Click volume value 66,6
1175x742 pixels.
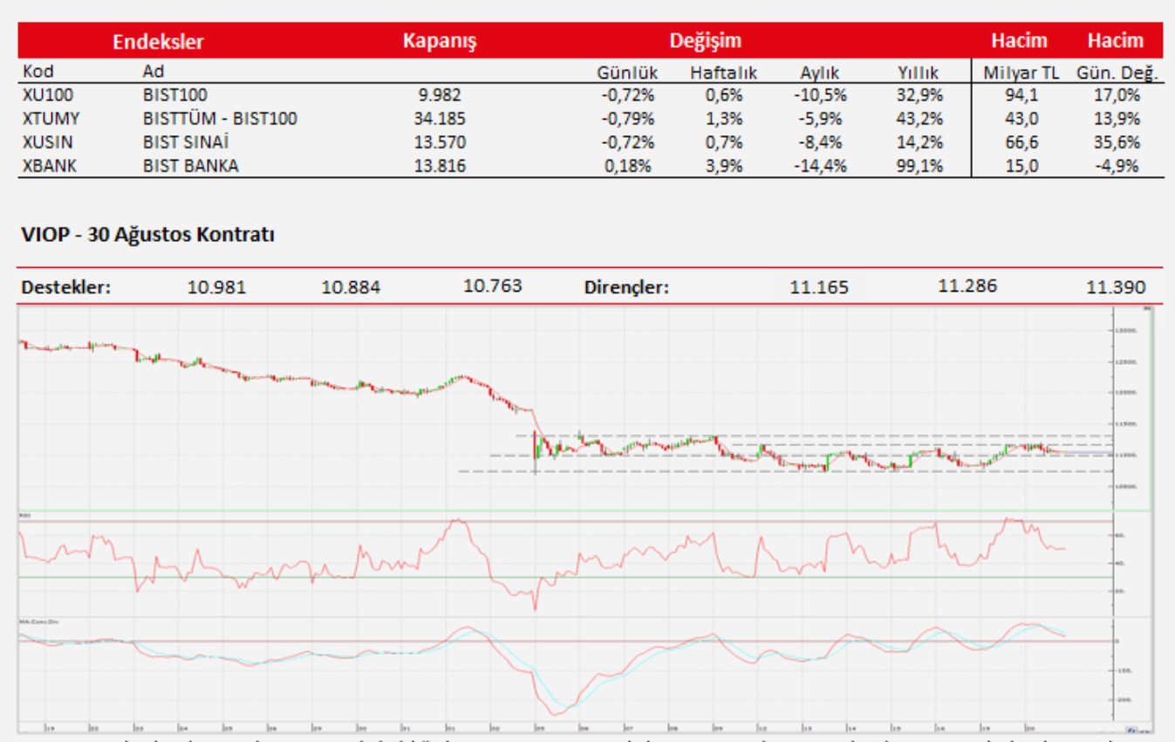(1021, 142)
